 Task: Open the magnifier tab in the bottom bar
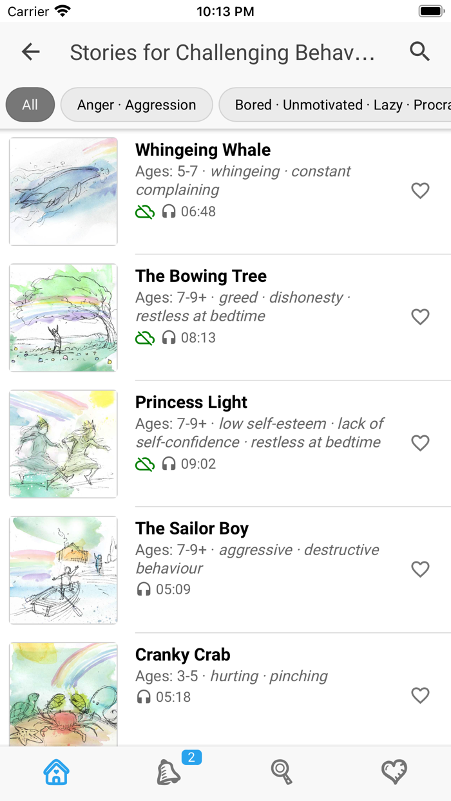[282, 772]
